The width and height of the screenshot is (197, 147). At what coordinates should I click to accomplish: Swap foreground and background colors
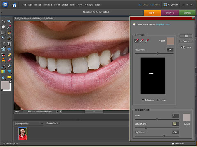[11, 82]
